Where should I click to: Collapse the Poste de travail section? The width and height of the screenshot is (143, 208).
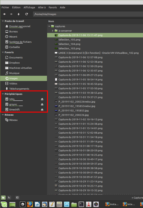click(x=3, y=21)
